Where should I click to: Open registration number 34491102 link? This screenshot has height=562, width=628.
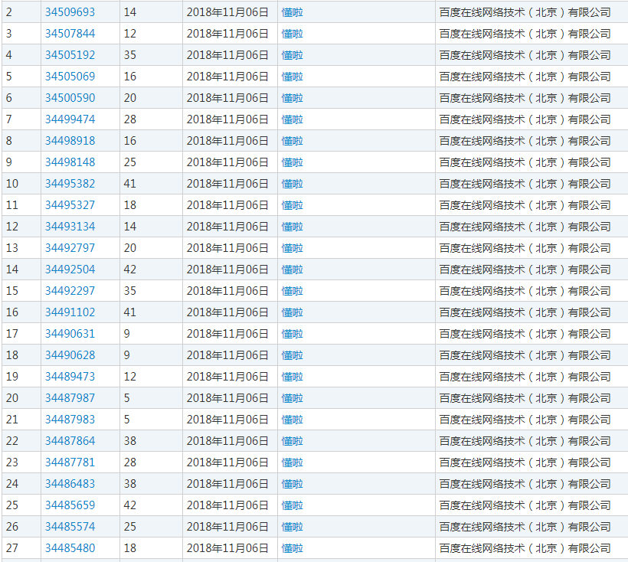click(x=70, y=312)
